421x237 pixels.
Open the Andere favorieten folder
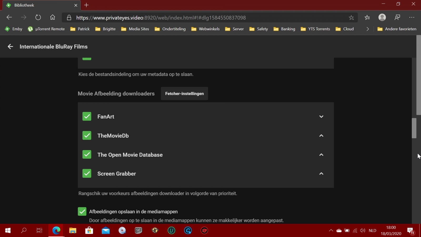[397, 29]
